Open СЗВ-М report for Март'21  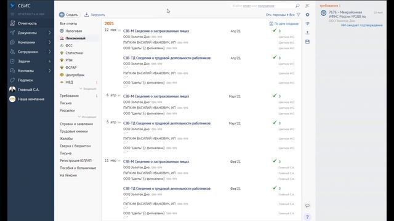click(156, 96)
